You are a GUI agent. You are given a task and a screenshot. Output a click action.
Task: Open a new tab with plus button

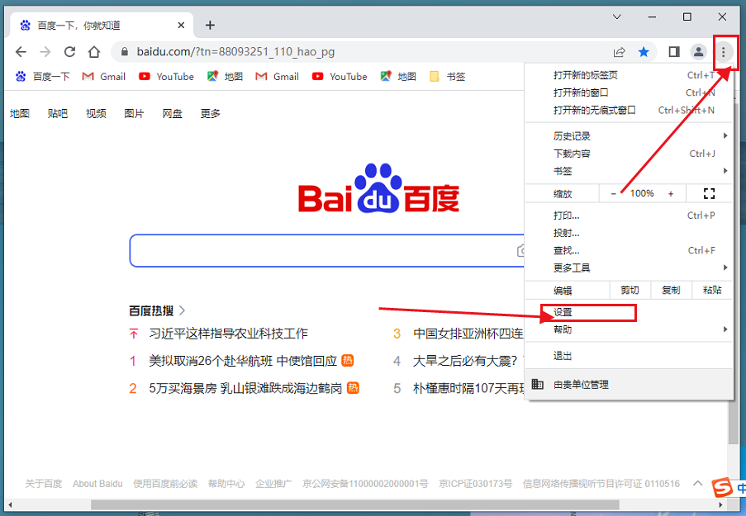210,26
